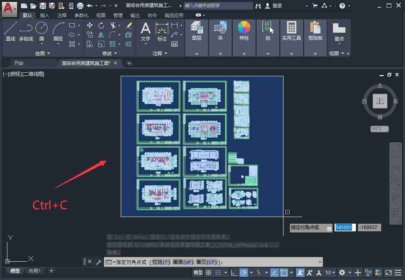Select the Copy tool icon

click(90, 35)
